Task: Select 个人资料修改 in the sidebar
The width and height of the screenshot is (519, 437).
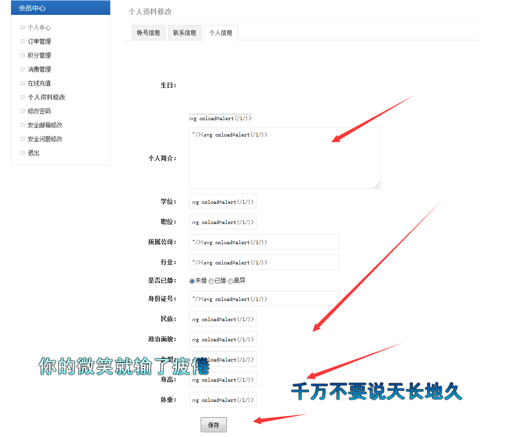Action: (46, 97)
